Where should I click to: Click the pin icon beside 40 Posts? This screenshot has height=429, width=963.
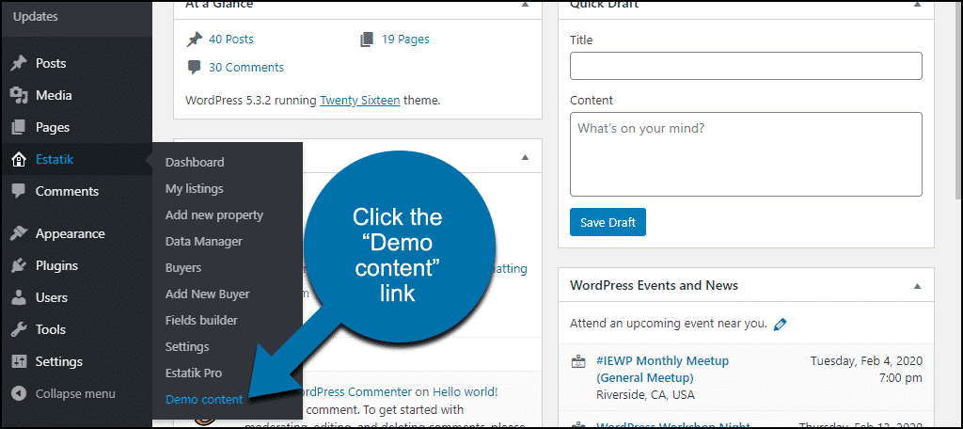point(194,40)
